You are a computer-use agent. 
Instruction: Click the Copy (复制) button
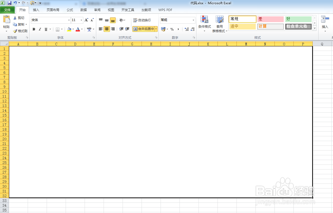pyautogui.click(x=18, y=24)
